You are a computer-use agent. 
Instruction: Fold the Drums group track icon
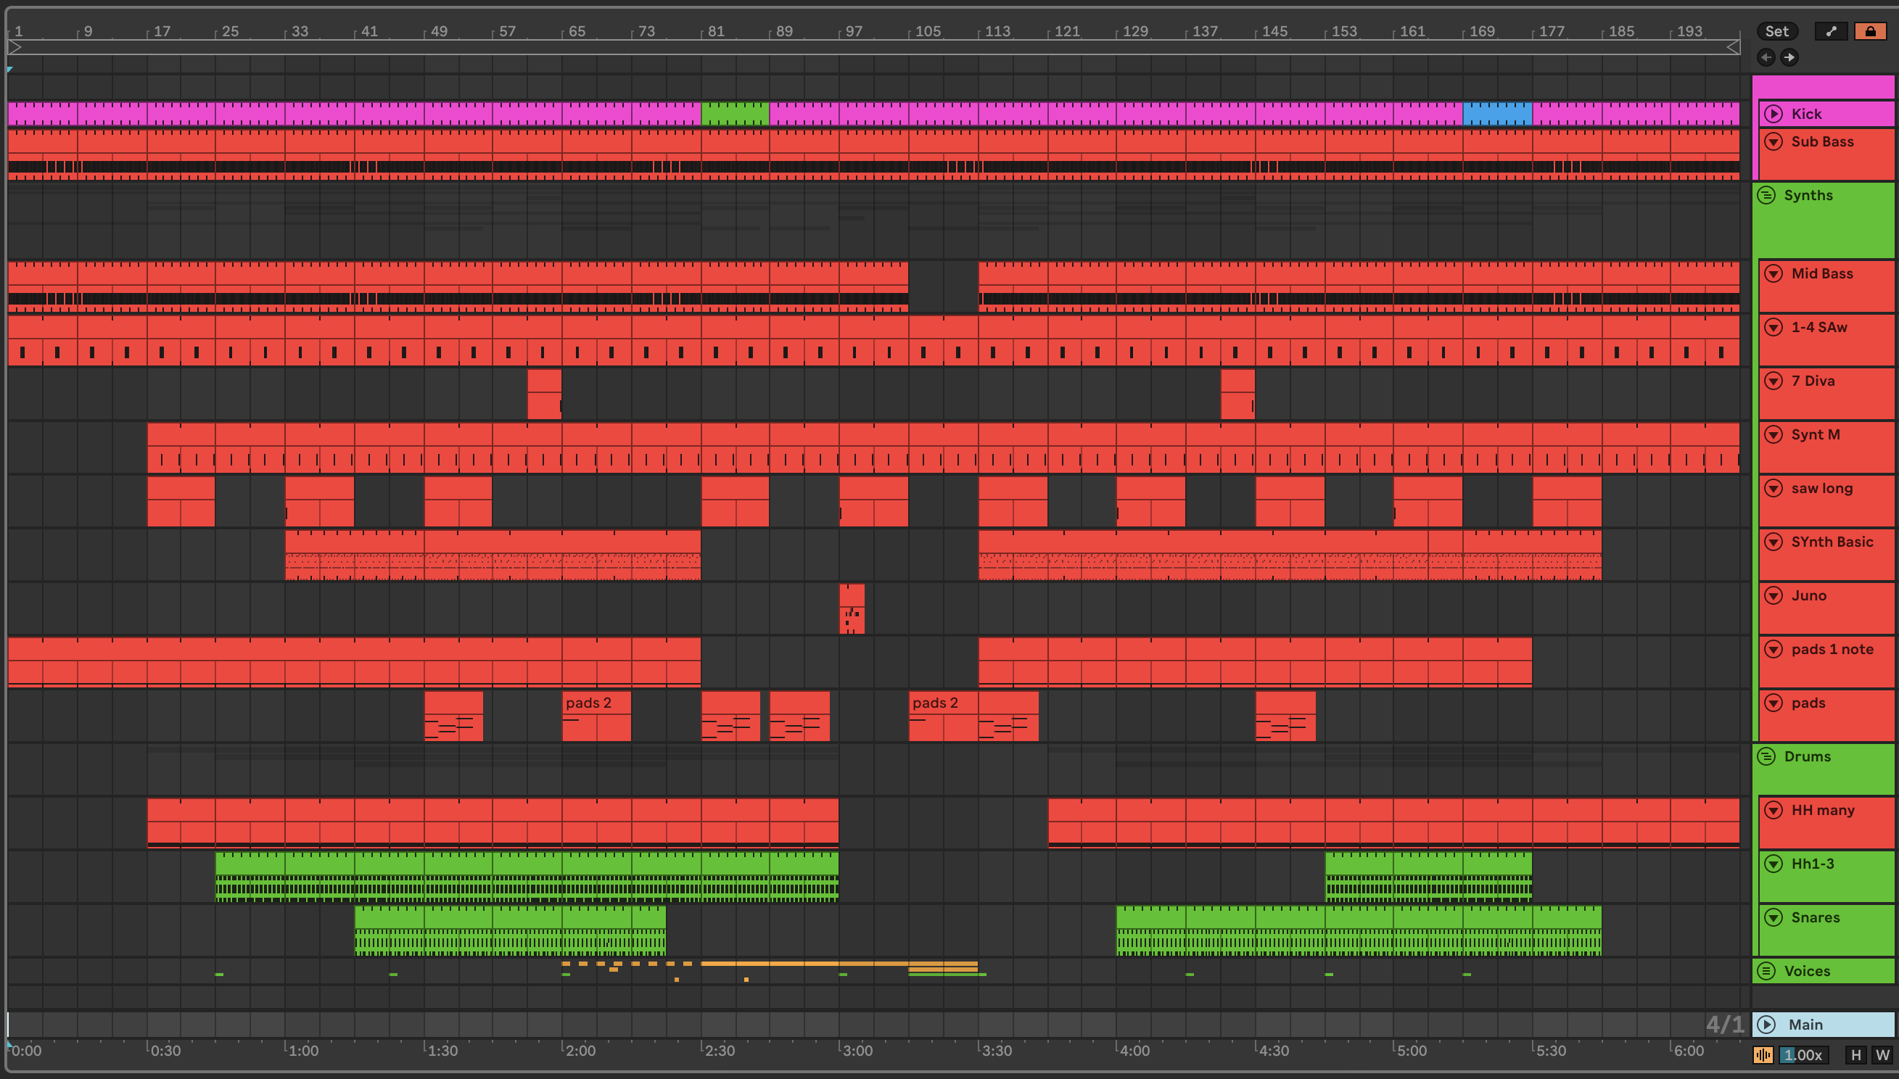click(x=1767, y=756)
